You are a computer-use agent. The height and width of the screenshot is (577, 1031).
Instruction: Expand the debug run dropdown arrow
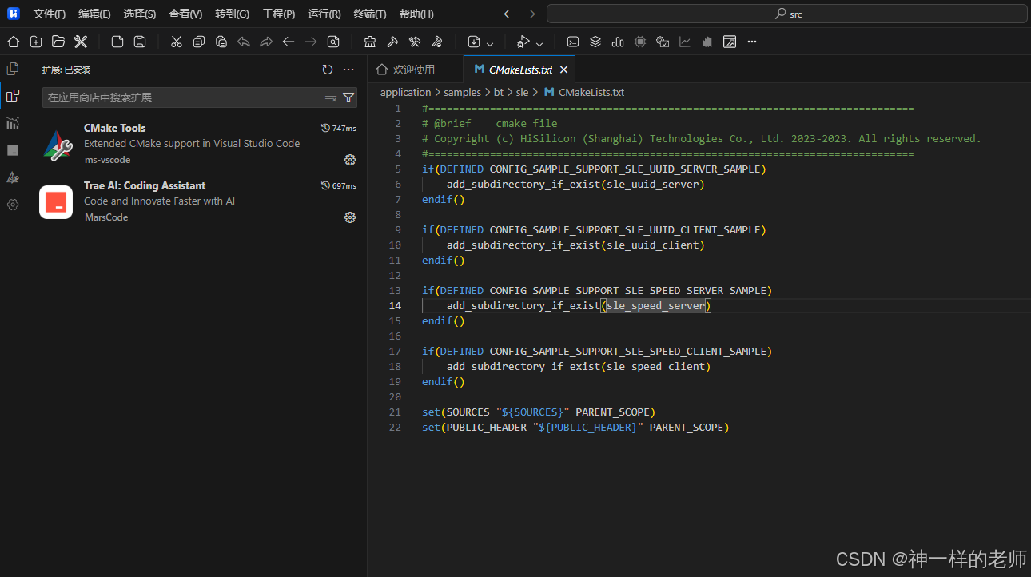[539, 42]
